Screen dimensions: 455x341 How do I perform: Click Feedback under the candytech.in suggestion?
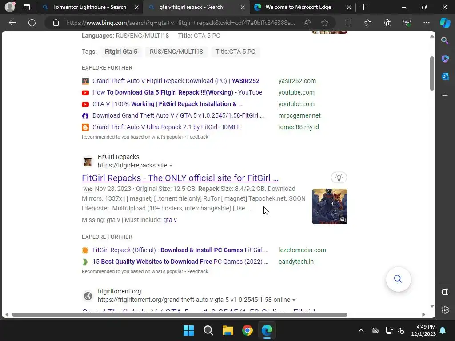coord(197,271)
